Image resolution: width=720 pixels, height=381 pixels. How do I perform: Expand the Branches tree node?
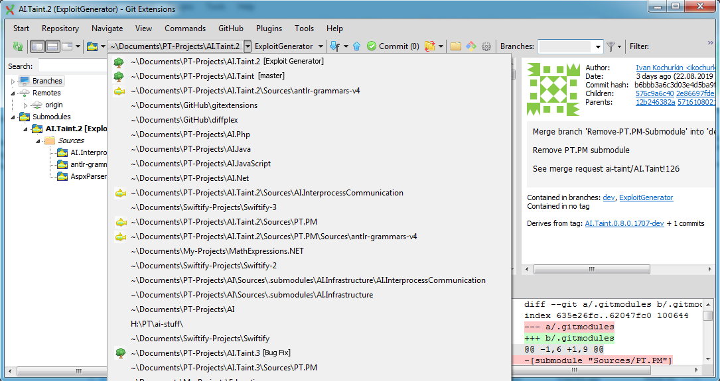pos(13,81)
